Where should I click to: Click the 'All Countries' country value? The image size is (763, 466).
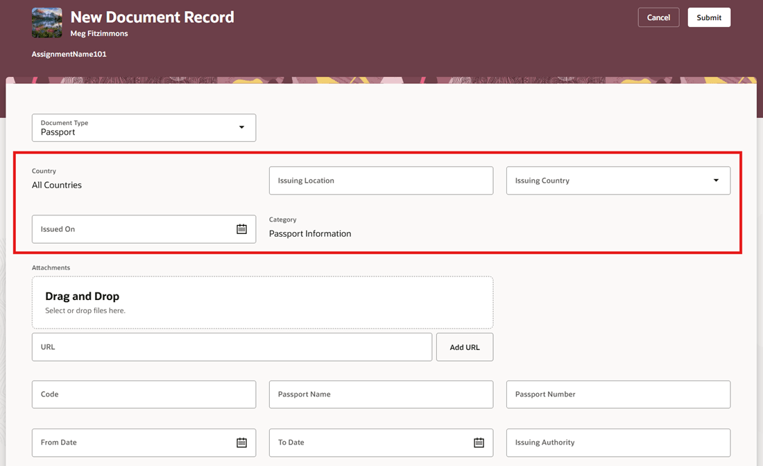click(x=56, y=185)
